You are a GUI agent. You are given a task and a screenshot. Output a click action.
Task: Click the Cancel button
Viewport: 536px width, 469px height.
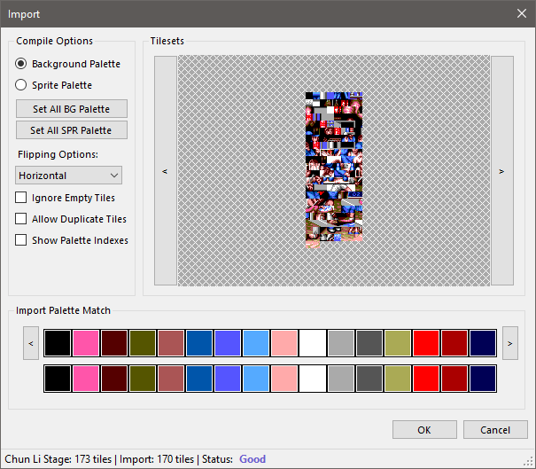[495, 430]
